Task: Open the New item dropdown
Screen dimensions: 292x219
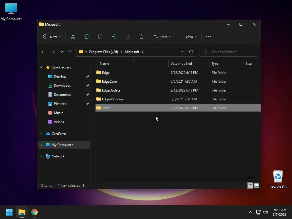Action: click(52, 37)
